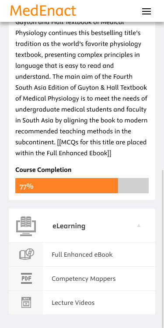Open the Lecture Videos item

click(x=82, y=303)
